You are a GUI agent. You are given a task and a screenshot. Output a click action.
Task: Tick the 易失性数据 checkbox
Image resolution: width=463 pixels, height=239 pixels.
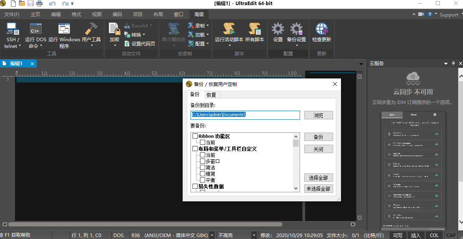click(x=195, y=186)
